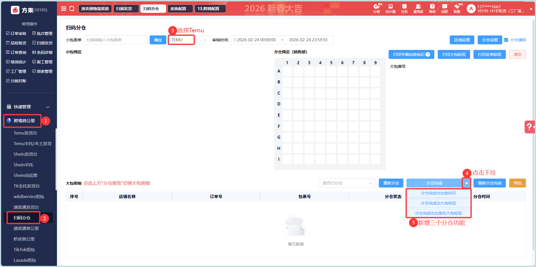Open 扫描发货 shortcut in sidebar
The height and width of the screenshot is (267, 536).
42,43
